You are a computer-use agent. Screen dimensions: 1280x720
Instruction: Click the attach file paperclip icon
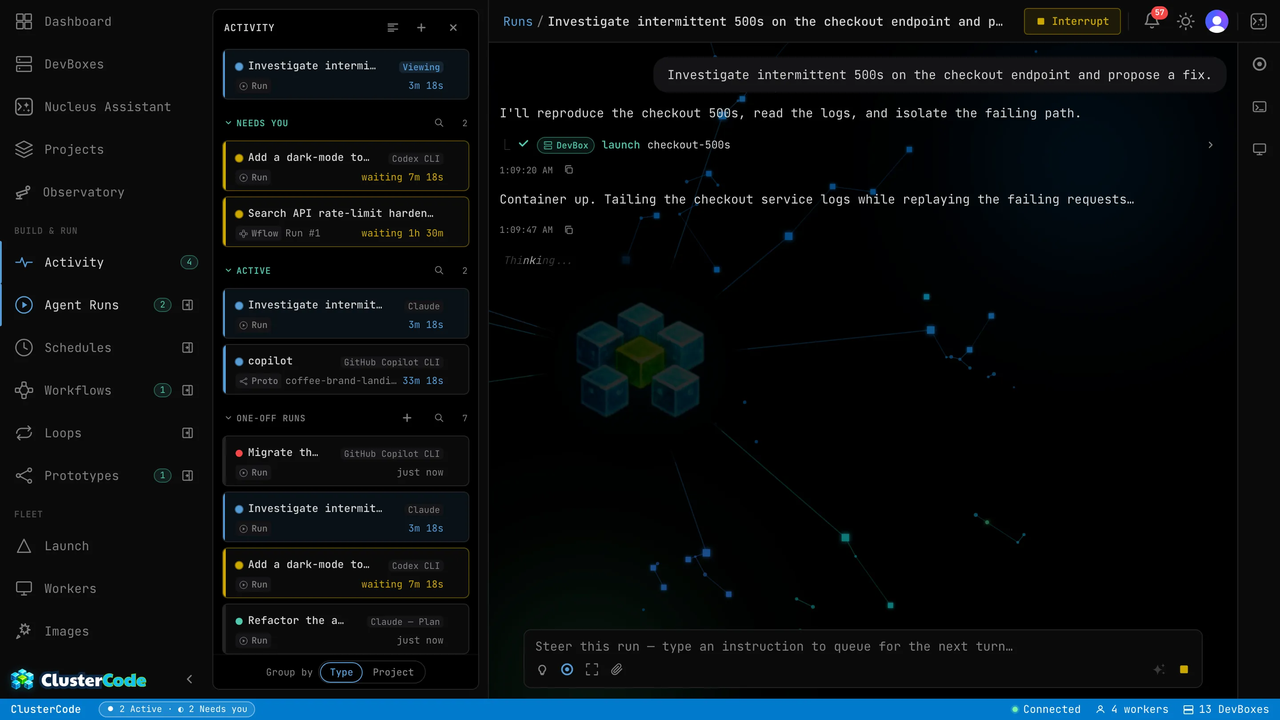[616, 669]
